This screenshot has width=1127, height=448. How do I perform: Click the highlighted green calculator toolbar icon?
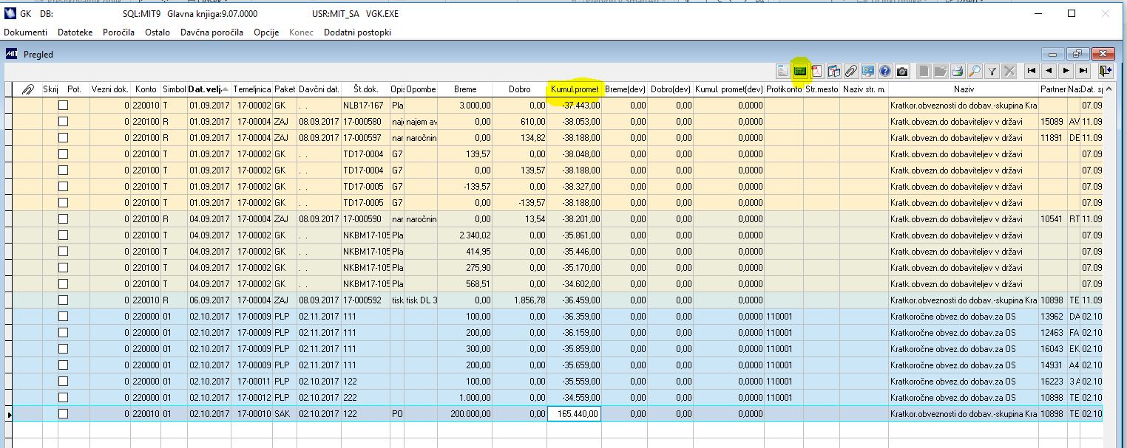pos(799,71)
